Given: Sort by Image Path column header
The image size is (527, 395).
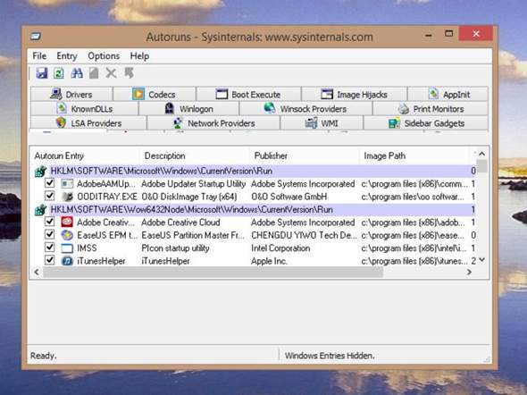Looking at the screenshot, I should (x=414, y=155).
